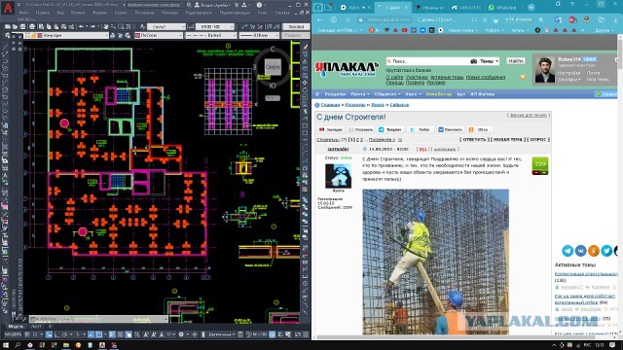Image resolution: width=623 pixels, height=350 pixels.
Task: Toggle Ortho mode in AutoCAD status bar
Action: click(57, 334)
